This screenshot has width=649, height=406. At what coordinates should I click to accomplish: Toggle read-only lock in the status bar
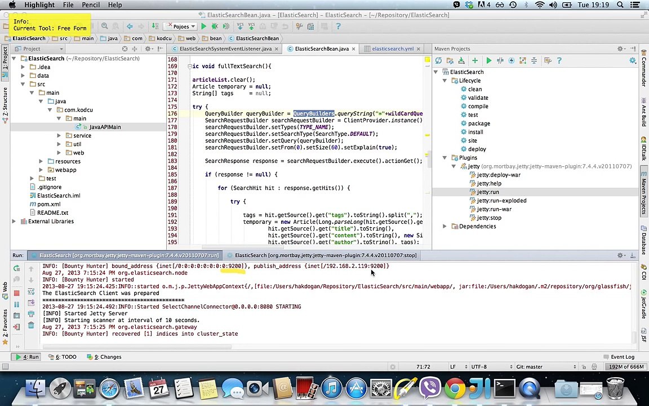tap(584, 367)
